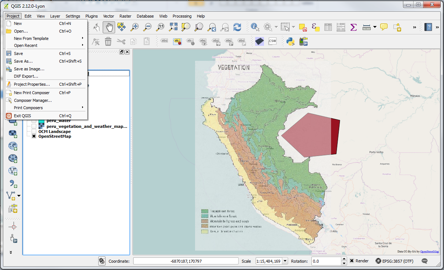Toggle the OpenStreetMap layer checkbox

(34, 136)
